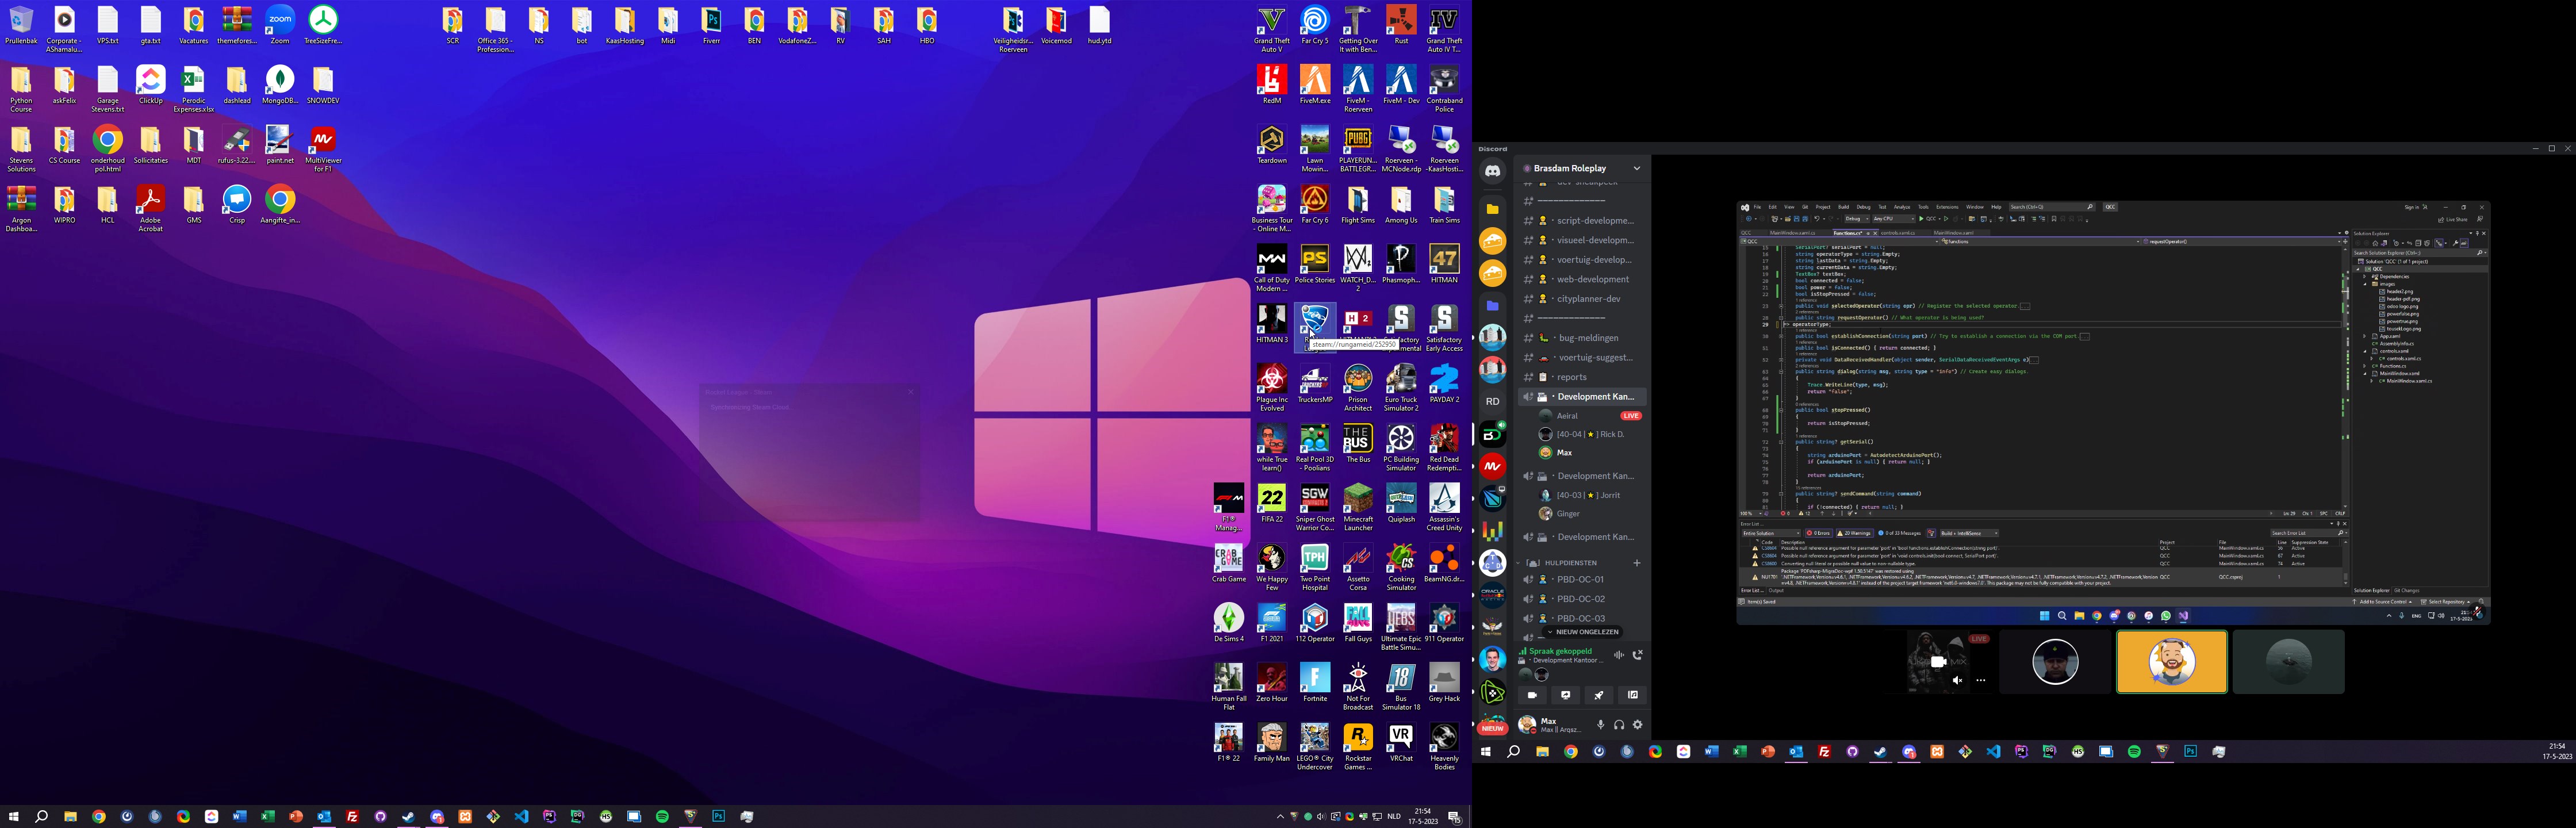Start an activity with the rocket icon
Screen dimensions: 2576x828
[1599, 695]
